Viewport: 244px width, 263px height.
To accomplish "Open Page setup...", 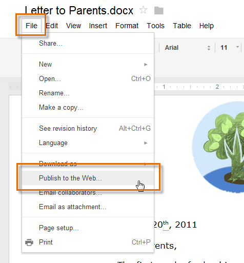I will click(88, 228).
